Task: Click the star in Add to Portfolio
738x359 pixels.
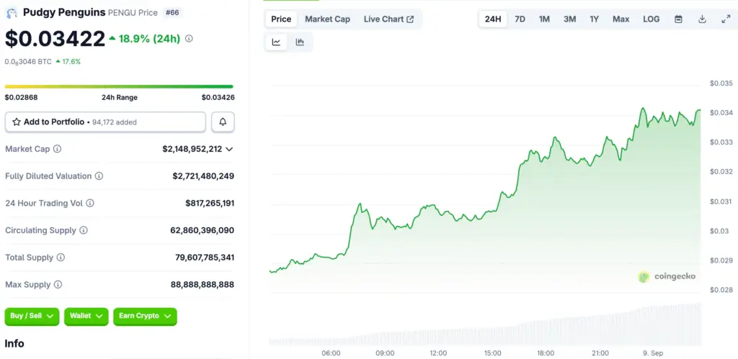Action: coord(17,122)
